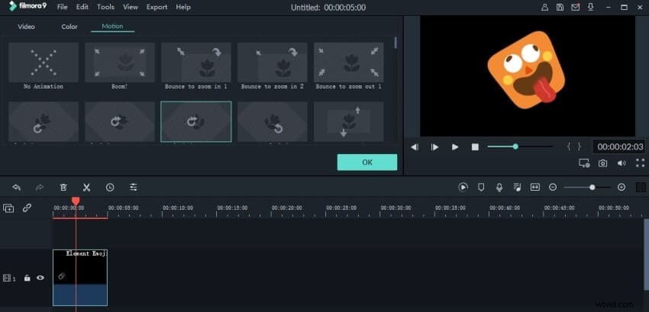Open the edit adjustments sliders icon
The width and height of the screenshot is (649, 312).
tap(134, 187)
